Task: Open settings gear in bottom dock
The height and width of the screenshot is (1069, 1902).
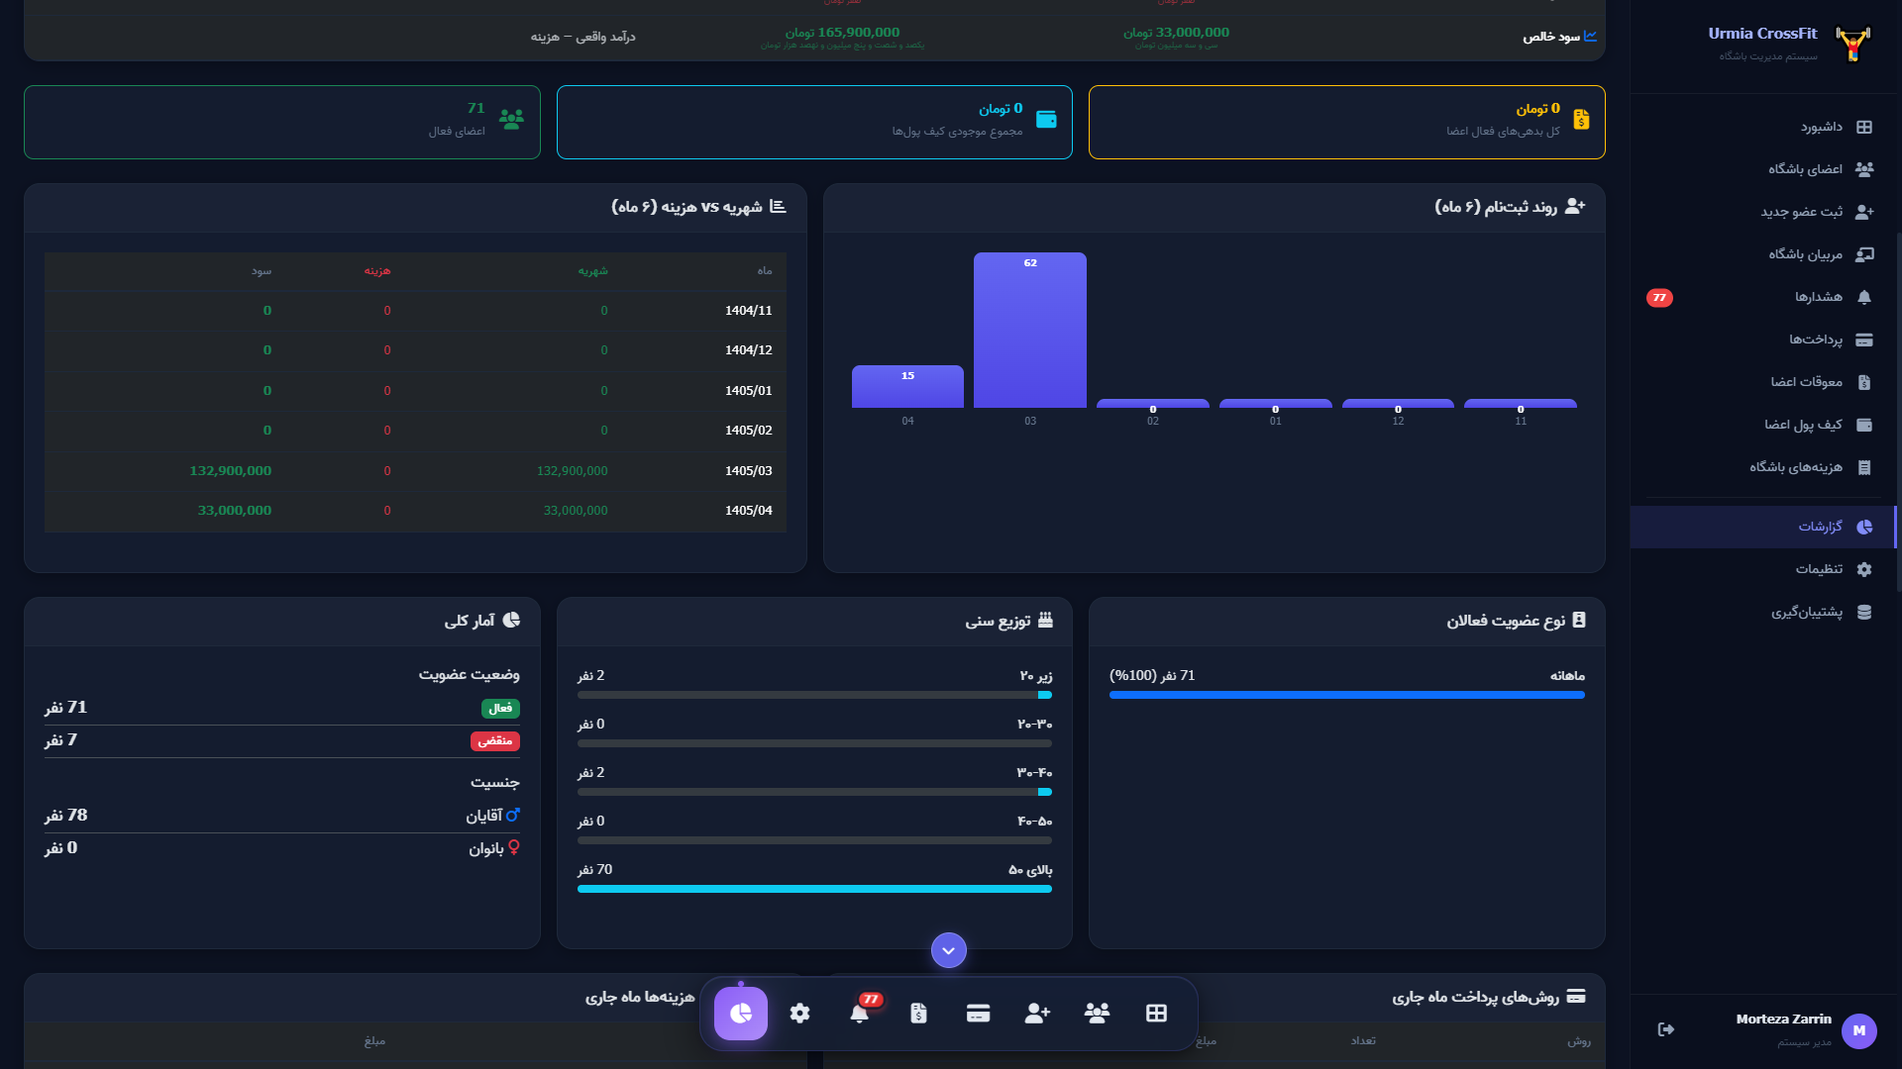Action: point(800,1013)
